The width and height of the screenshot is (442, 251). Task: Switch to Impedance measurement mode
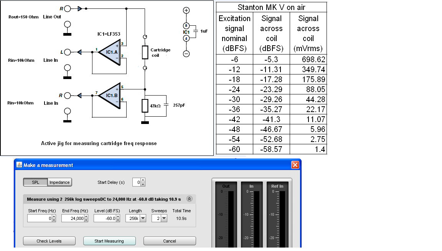point(59,182)
